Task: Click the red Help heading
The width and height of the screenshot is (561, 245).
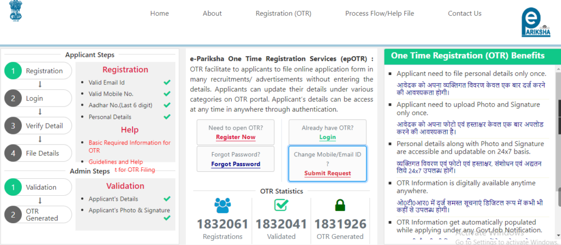Action: click(129, 130)
